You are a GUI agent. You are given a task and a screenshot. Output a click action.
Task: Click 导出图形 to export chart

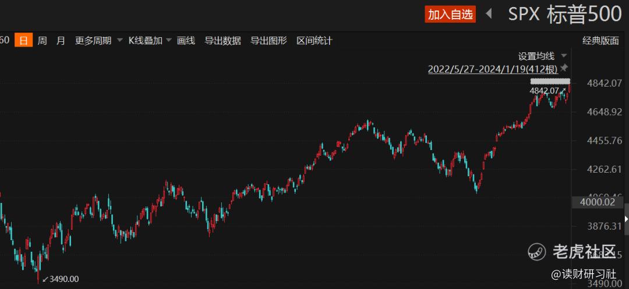point(268,41)
